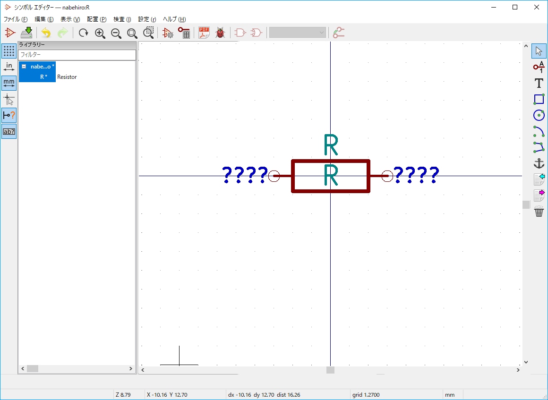Zoom in on the canvas
548x400 pixels.
(100, 33)
